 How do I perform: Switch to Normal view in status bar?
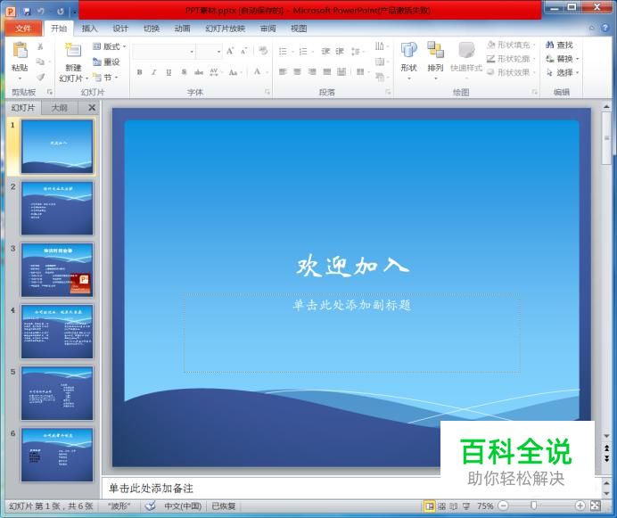(429, 506)
